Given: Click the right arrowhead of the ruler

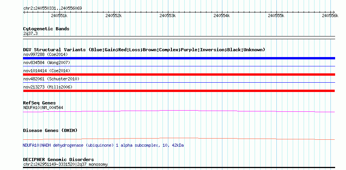Looking at the screenshot, I should pos(334,12).
